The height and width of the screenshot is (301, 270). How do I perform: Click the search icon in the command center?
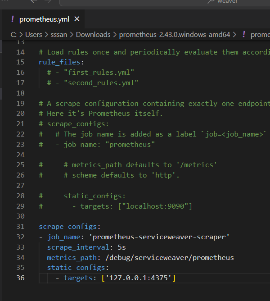[x=211, y=1]
